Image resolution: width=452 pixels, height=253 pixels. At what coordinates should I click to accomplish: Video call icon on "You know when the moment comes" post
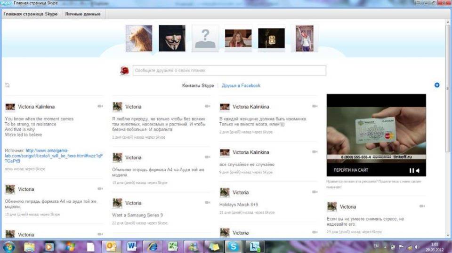point(100,106)
